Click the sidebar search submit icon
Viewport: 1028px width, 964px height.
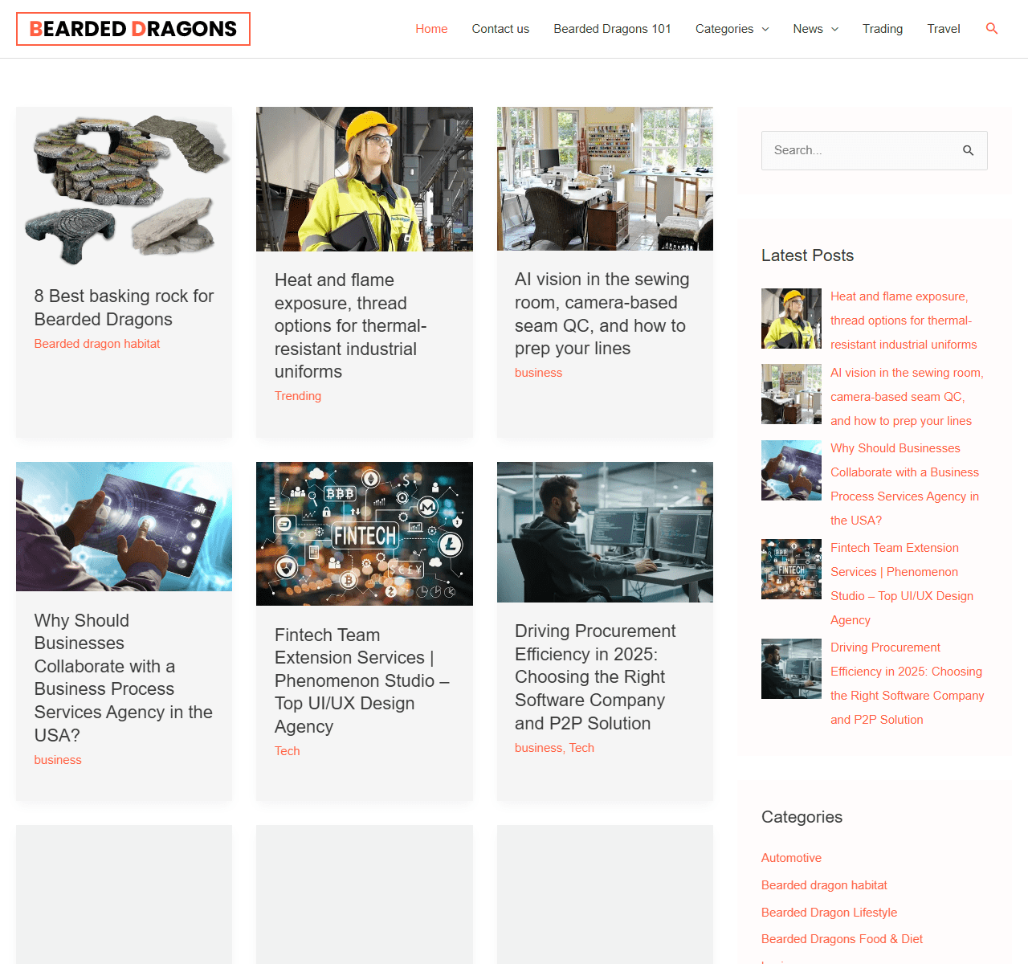[968, 150]
